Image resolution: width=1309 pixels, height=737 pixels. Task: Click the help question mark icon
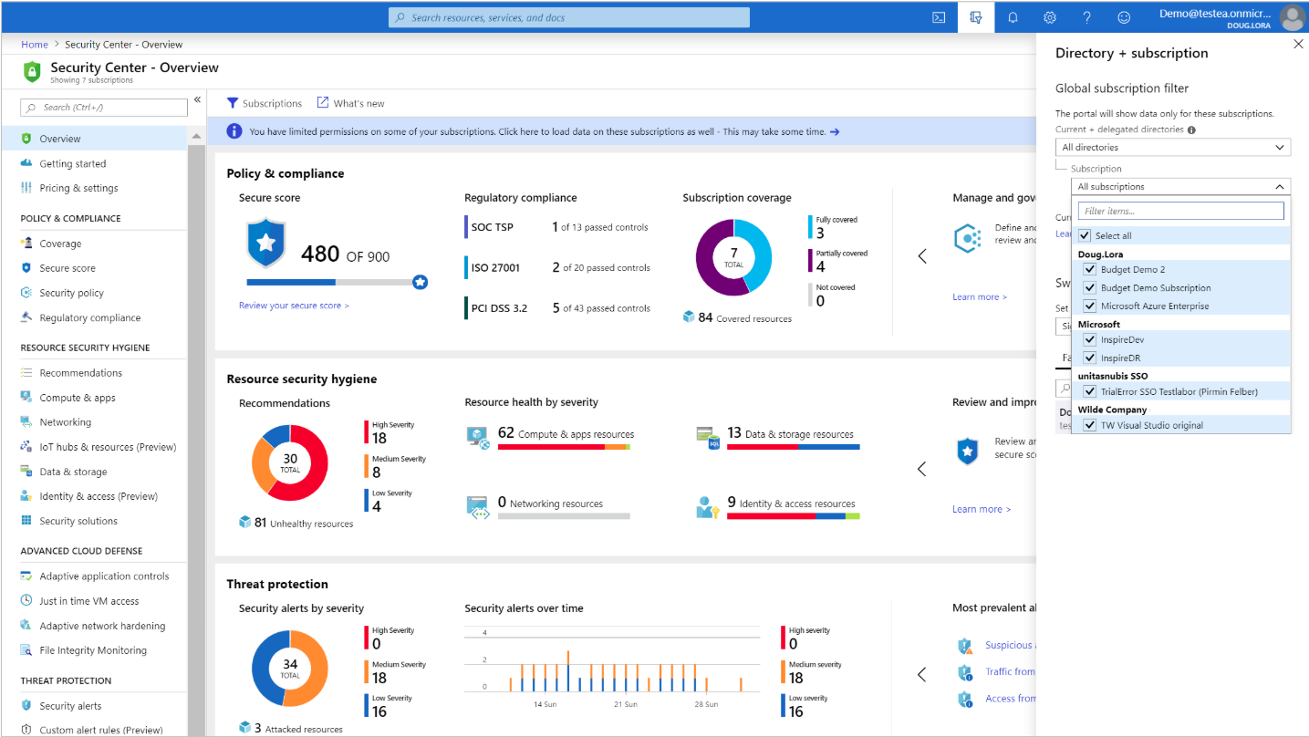(x=1086, y=17)
